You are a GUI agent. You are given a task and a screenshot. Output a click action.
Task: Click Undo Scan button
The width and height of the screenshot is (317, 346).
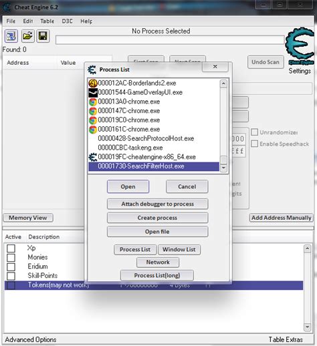coord(266,62)
